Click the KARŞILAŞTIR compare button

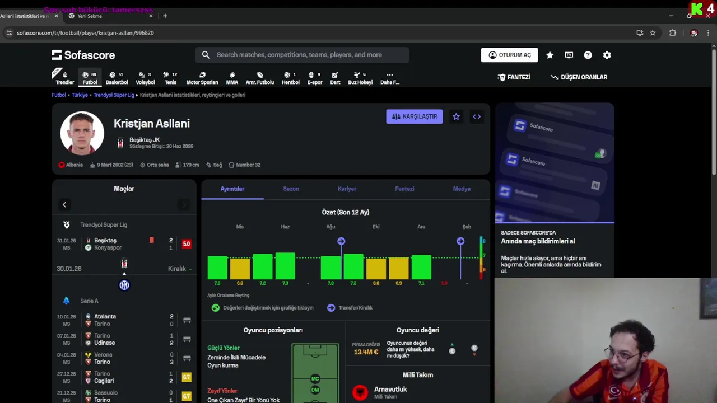coord(415,116)
